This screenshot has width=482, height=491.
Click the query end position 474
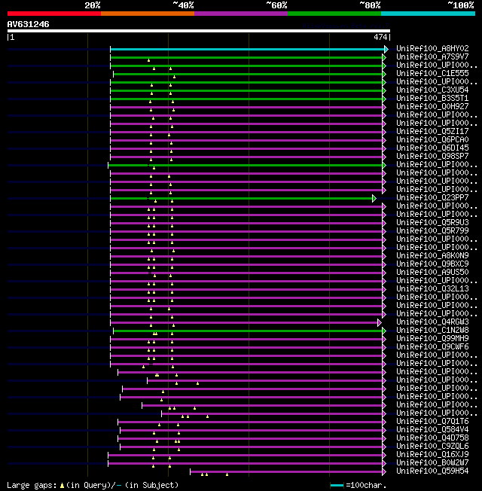click(380, 37)
